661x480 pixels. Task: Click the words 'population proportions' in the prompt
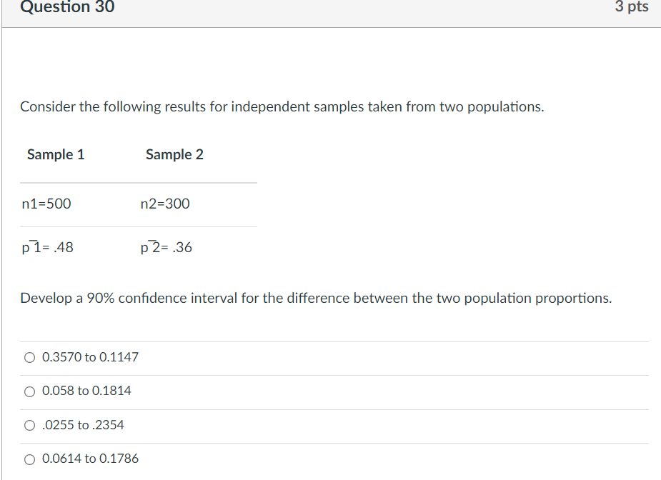tap(537, 299)
